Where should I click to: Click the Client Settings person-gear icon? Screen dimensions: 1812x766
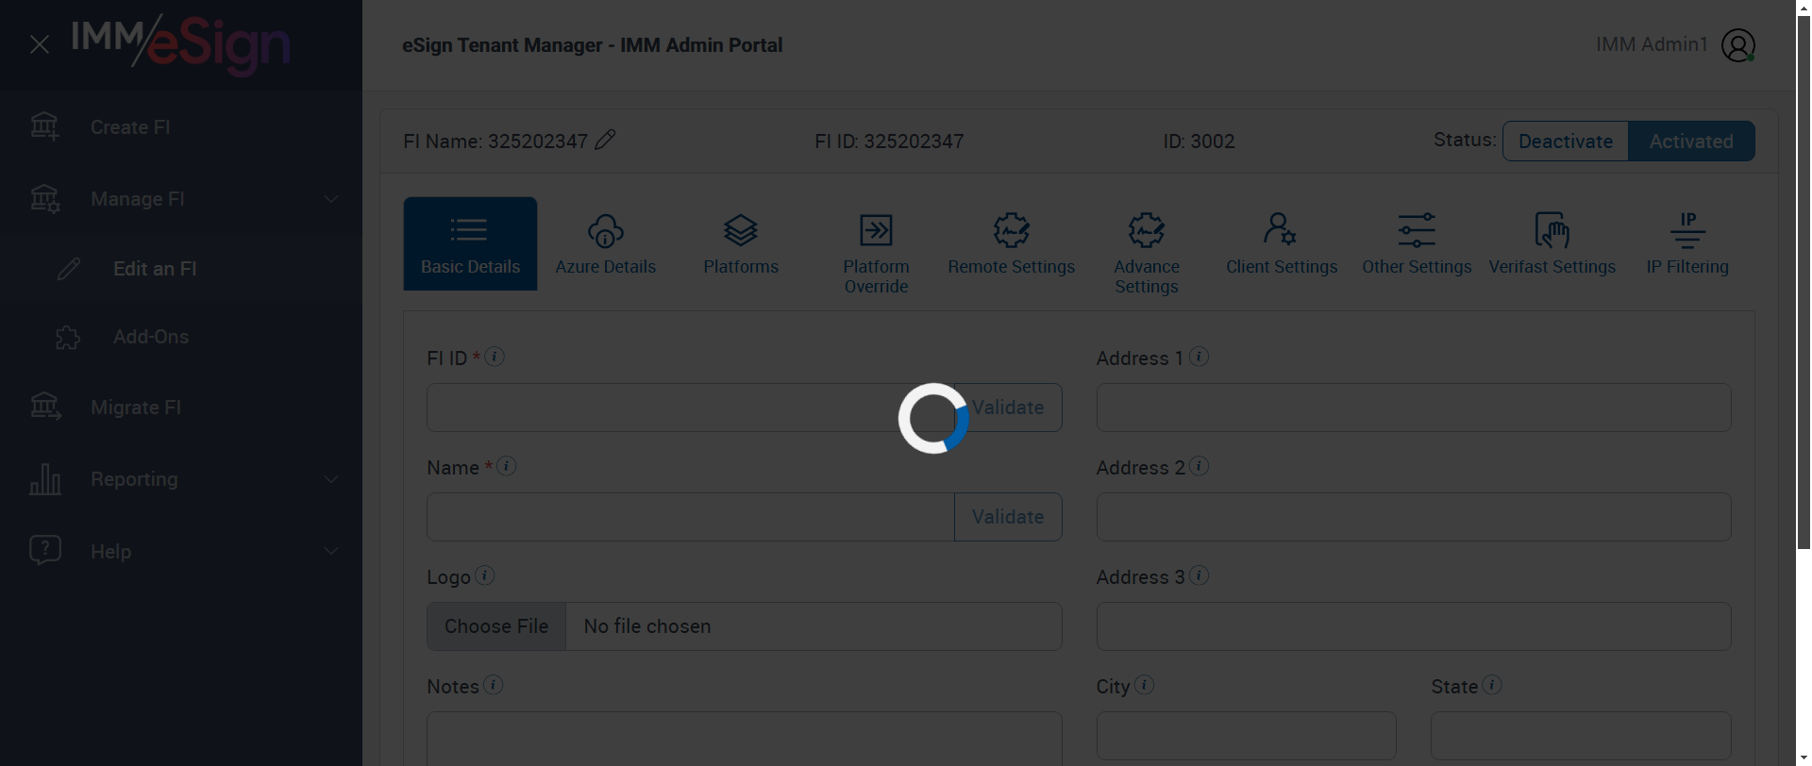1280,229
